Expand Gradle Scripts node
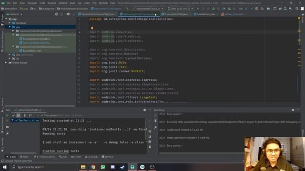The image size is (305, 171). pyautogui.click(x=6, y=63)
